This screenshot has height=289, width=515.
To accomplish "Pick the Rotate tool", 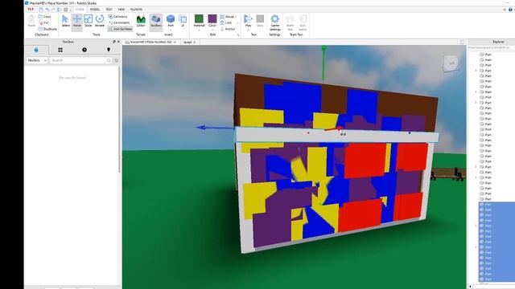I will click(x=100, y=21).
